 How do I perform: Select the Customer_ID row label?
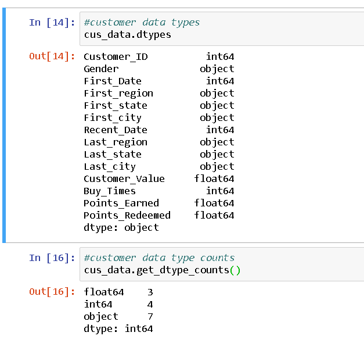[116, 57]
